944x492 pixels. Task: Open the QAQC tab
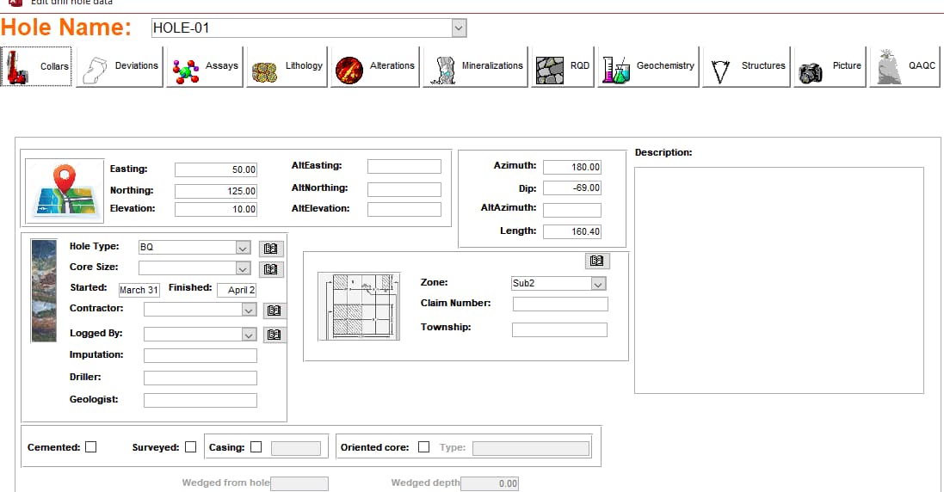click(x=904, y=66)
